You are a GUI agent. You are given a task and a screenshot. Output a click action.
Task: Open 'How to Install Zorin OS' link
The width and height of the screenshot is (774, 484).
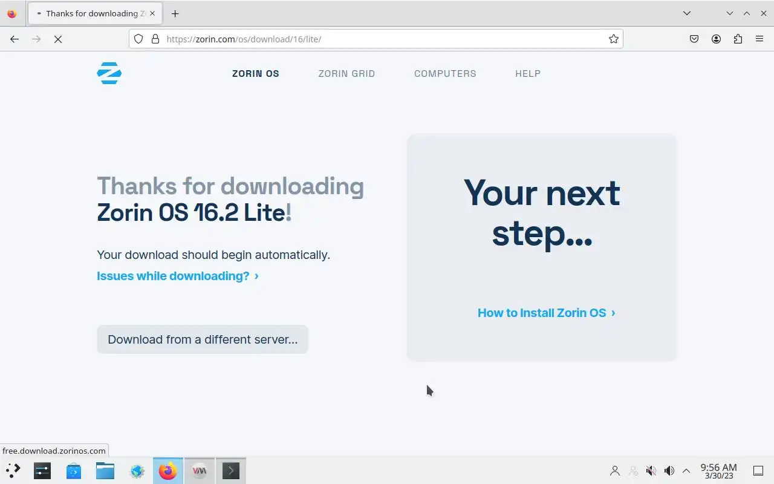[x=547, y=313]
